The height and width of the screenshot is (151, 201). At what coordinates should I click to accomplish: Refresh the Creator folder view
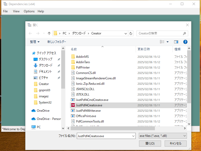point(131,34)
